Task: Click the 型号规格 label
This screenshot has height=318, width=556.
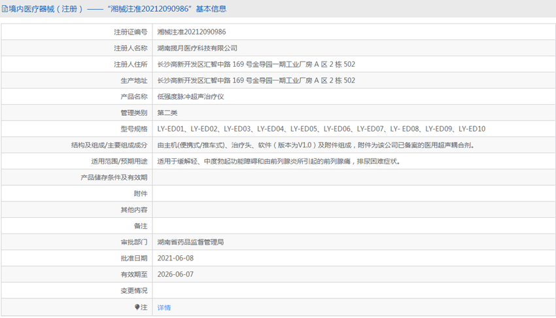Action: pyautogui.click(x=133, y=129)
